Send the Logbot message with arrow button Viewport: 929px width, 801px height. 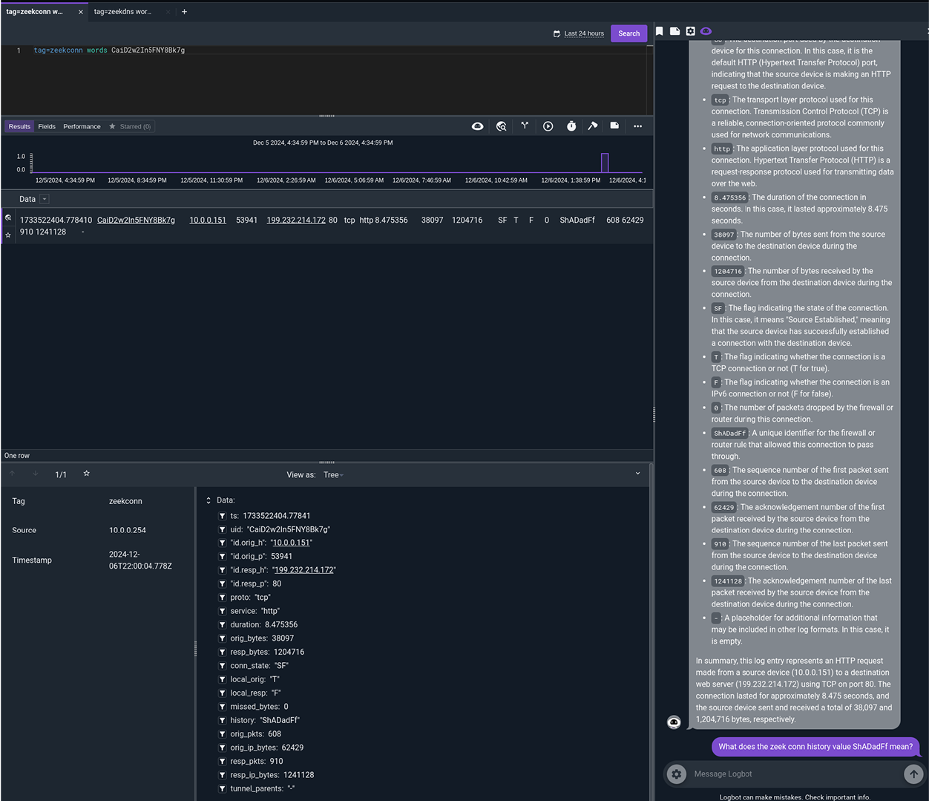(913, 774)
